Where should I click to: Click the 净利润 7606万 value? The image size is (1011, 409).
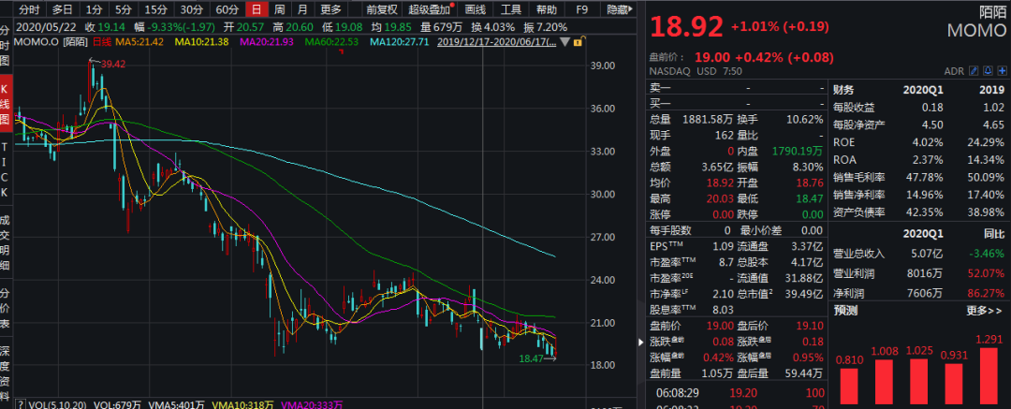[x=923, y=292]
